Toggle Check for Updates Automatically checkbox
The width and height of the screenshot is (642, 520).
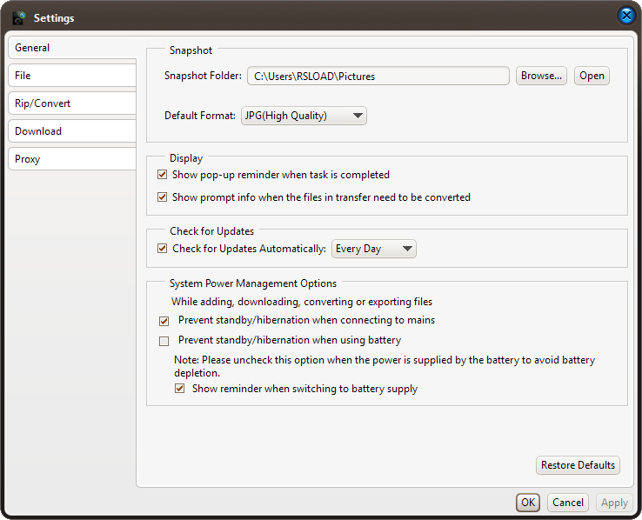[x=162, y=249]
